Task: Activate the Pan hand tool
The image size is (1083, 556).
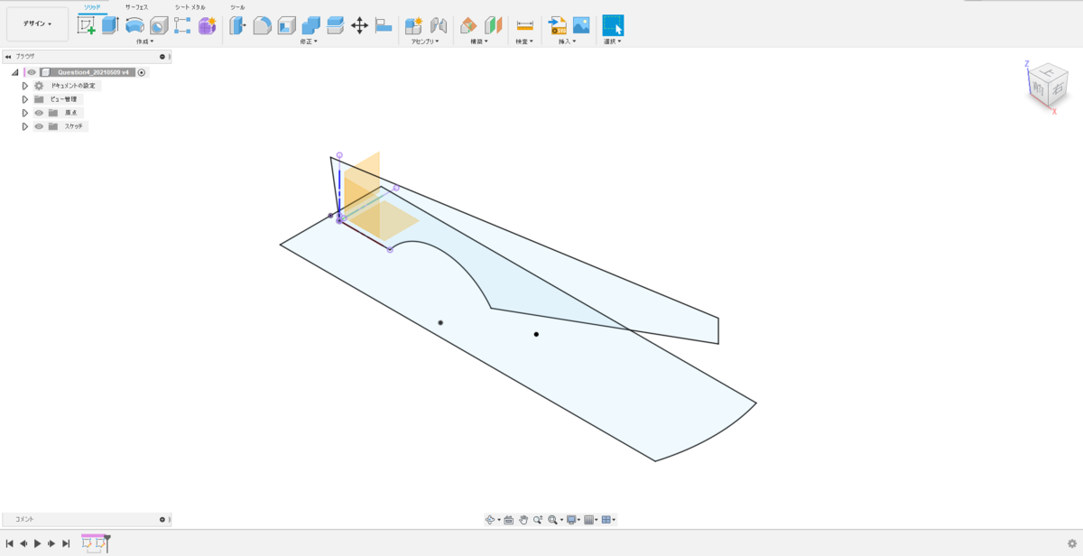Action: pyautogui.click(x=523, y=520)
